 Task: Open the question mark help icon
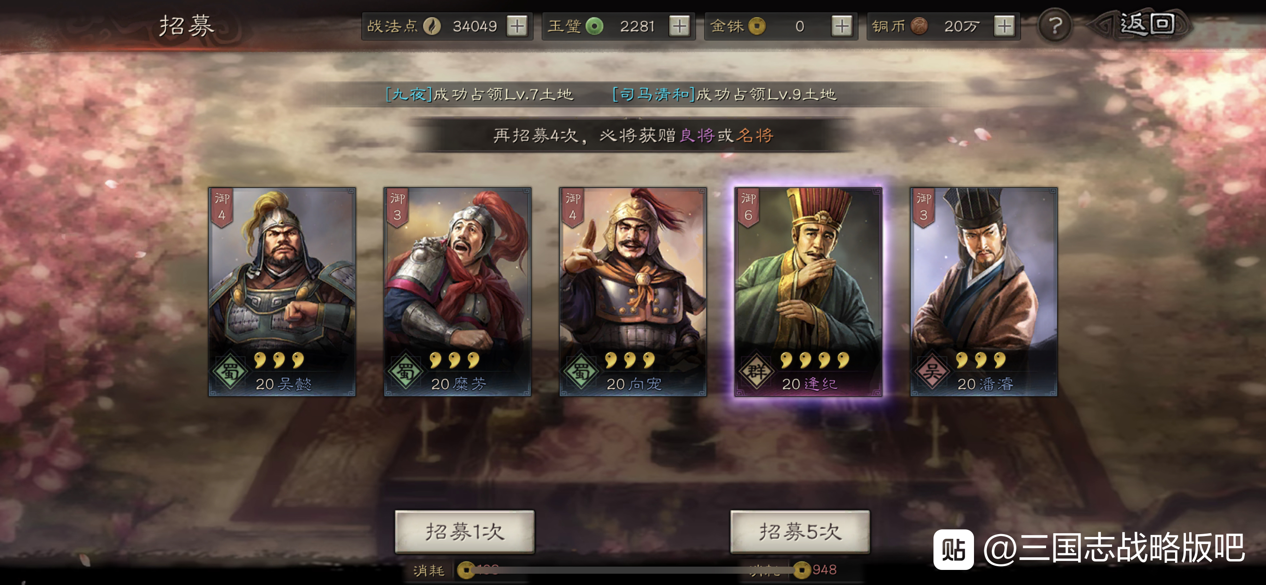[1055, 25]
